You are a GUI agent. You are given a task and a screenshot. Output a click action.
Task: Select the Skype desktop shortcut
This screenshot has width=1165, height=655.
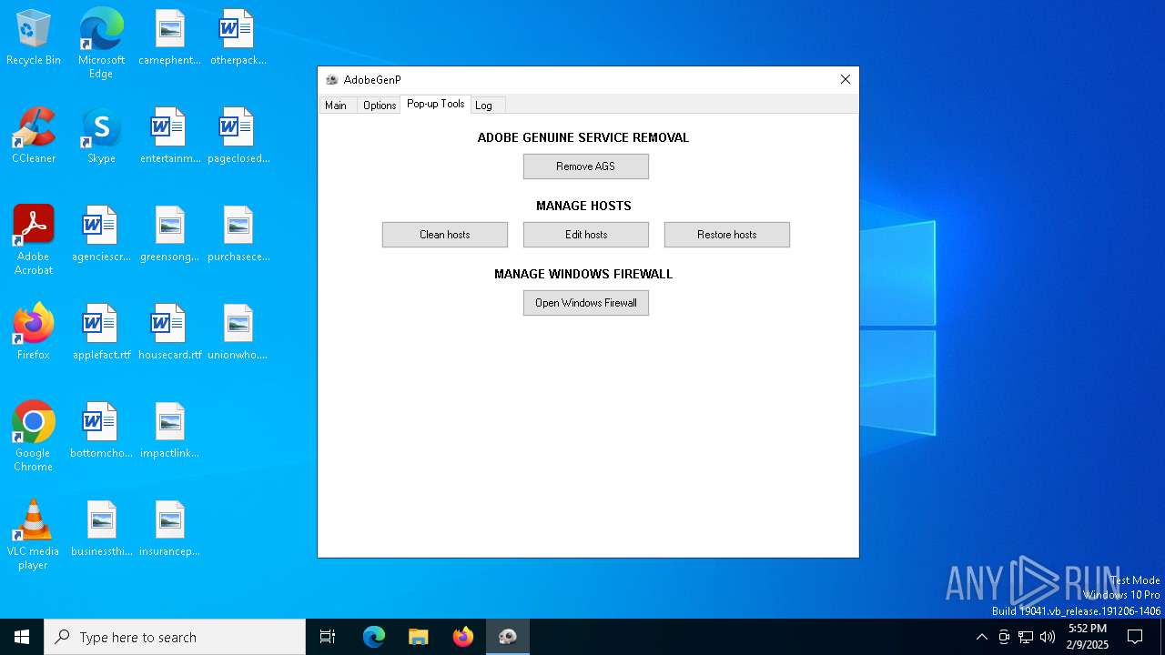pos(101,136)
